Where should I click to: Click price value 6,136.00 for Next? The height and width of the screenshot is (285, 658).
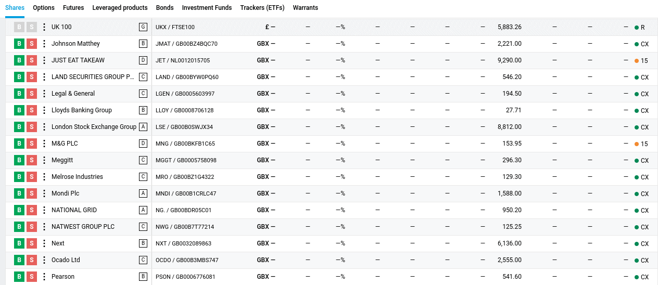coord(510,243)
